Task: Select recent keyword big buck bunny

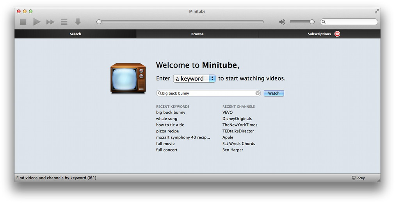Action: pos(171,112)
